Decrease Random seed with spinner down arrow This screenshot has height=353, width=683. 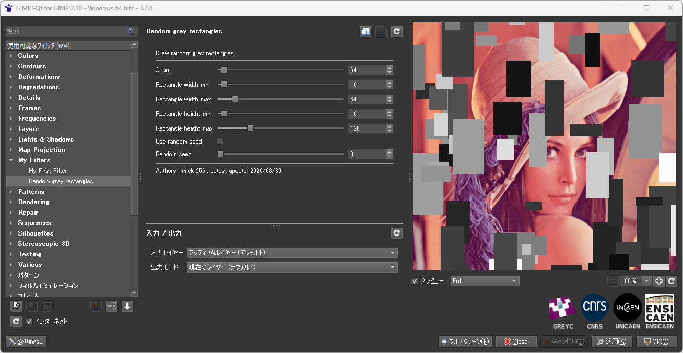[x=390, y=157]
